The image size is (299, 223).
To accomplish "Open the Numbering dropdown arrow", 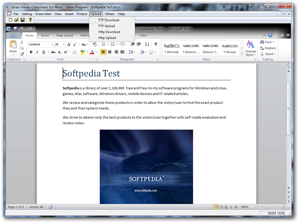I will [117, 44].
